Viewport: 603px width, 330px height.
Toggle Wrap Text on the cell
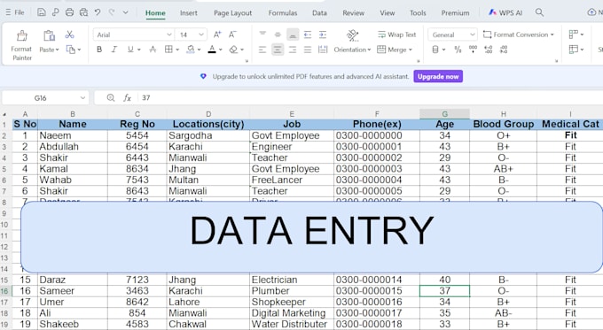(x=397, y=35)
